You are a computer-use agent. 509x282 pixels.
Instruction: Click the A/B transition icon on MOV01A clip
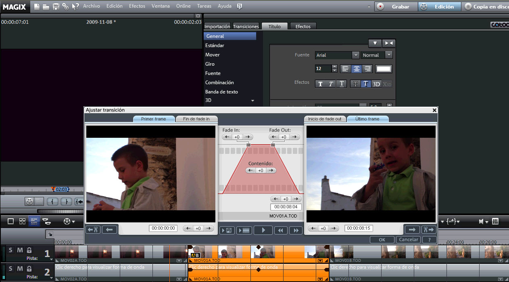195,255
